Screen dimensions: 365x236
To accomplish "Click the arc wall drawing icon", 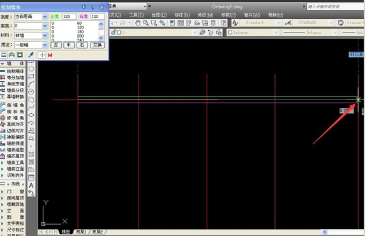I will (x=11, y=55).
